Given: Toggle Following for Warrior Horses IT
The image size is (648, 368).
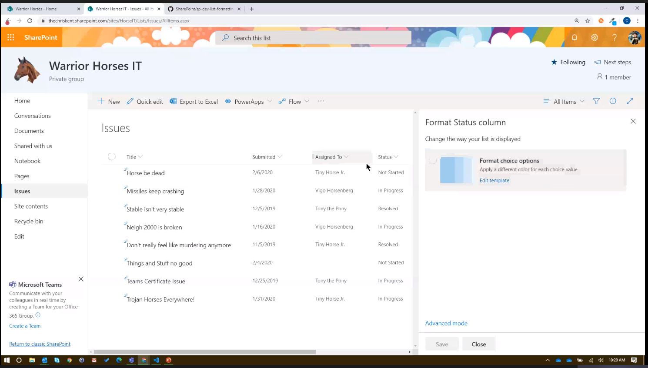Looking at the screenshot, I should 568,62.
